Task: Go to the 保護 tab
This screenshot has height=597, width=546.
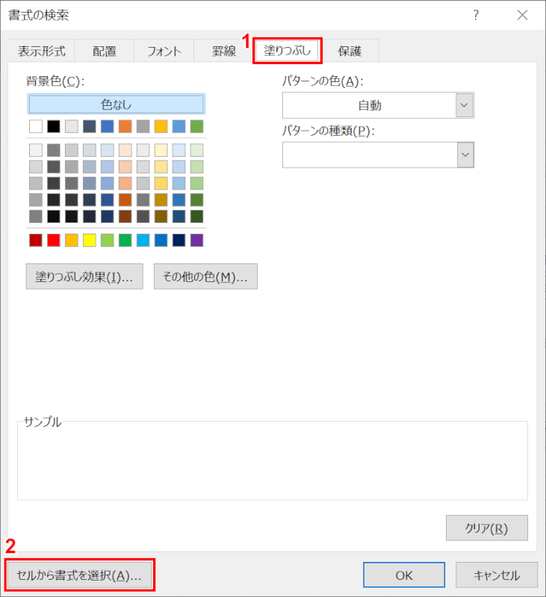Action: click(350, 51)
